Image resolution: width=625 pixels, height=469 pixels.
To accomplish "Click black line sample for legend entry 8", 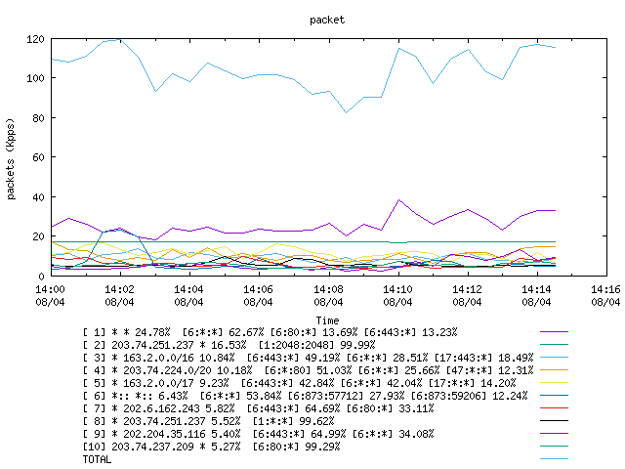I will pos(554,421).
